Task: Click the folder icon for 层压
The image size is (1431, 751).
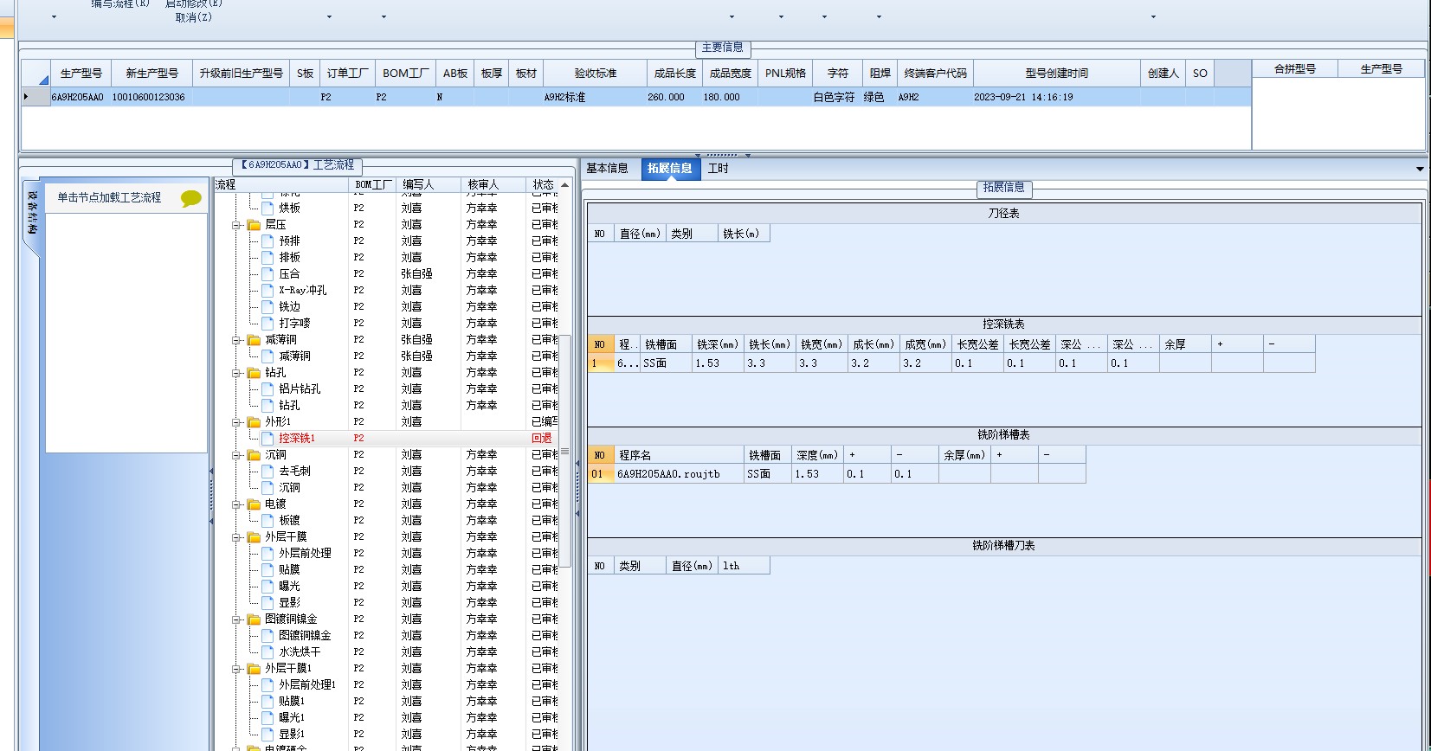Action: [254, 225]
